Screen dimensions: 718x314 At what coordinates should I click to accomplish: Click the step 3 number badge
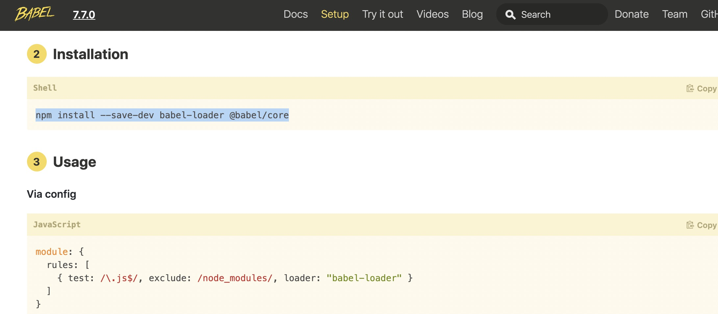coord(37,162)
